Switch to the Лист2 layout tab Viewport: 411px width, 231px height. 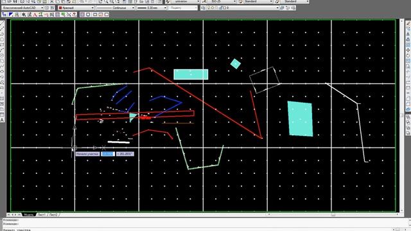53,215
